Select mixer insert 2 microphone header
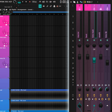The width and height of the screenshot is (112, 112). [x=94, y=7]
